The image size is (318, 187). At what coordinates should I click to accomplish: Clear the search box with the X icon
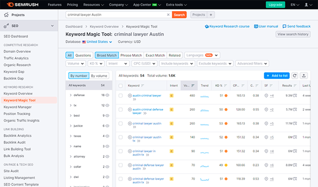[168, 15]
